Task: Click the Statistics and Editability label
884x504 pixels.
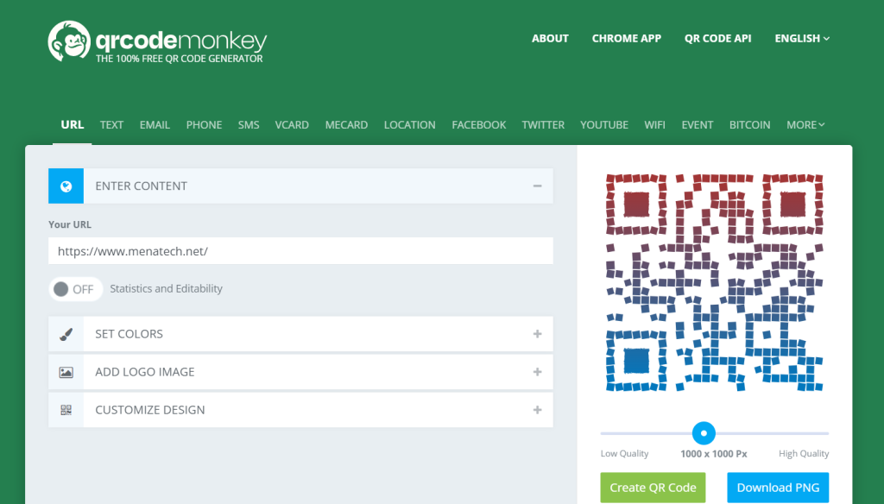Action: pos(167,288)
